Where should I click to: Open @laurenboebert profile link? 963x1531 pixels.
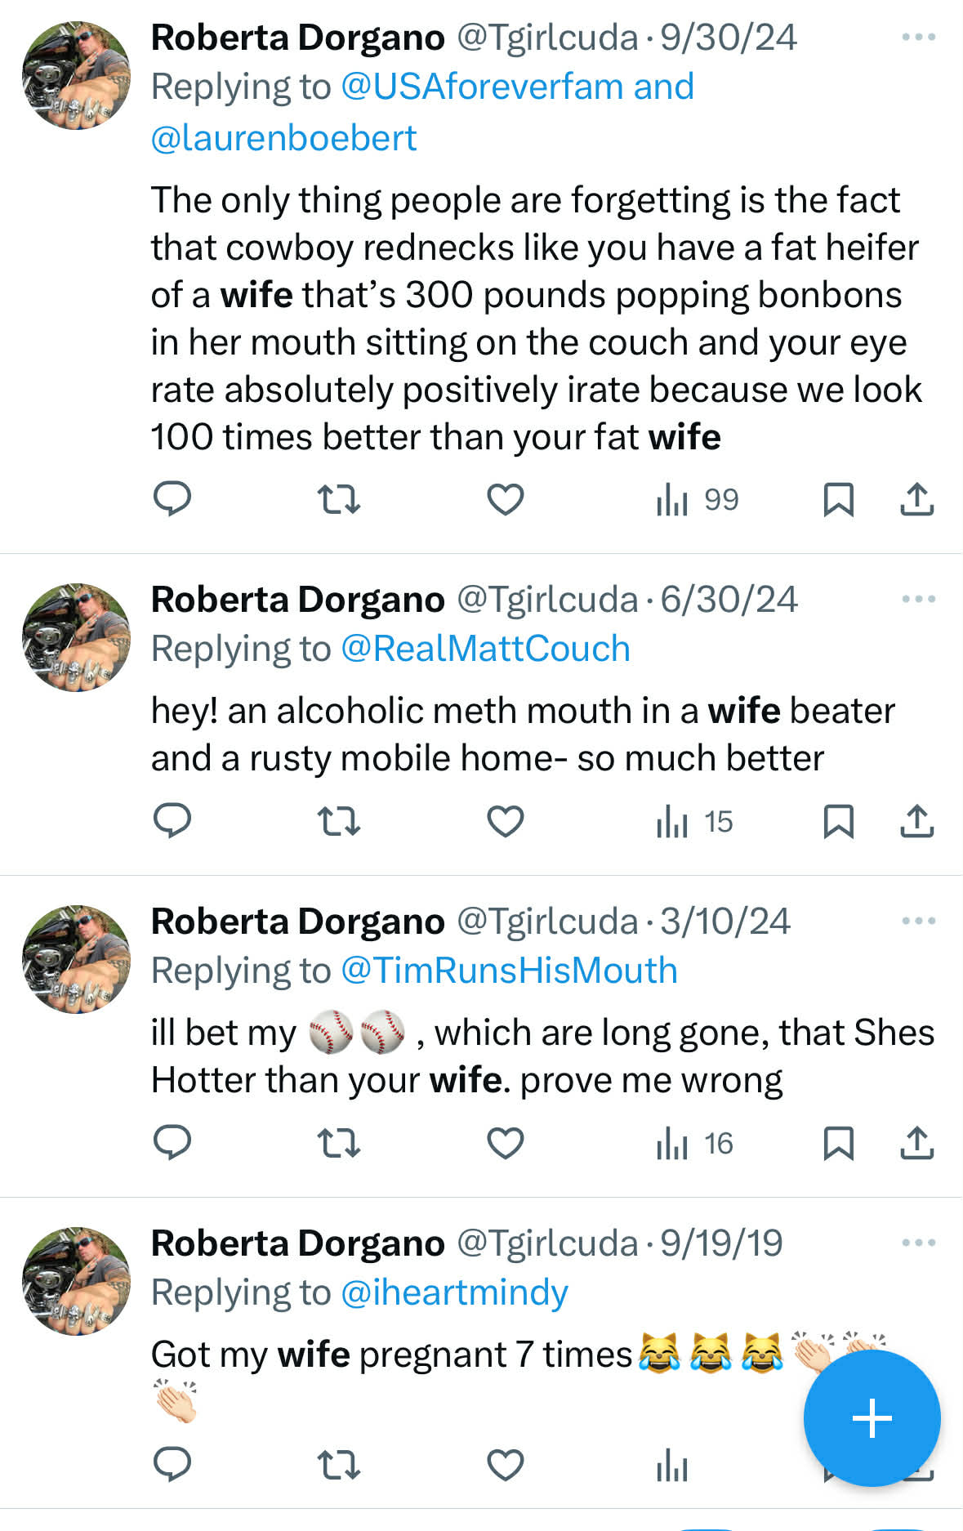(284, 138)
